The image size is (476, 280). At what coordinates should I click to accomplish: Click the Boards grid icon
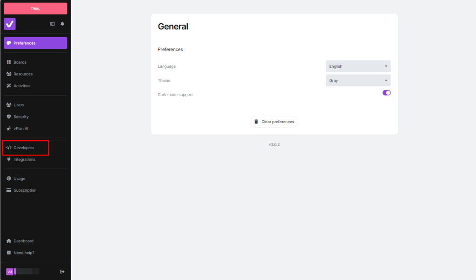[9, 62]
